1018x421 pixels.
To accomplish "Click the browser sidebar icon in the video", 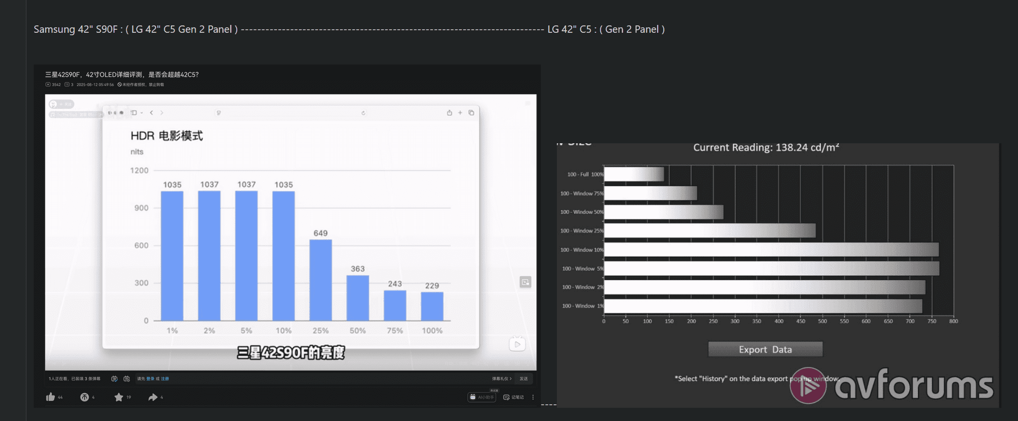I will (x=133, y=112).
